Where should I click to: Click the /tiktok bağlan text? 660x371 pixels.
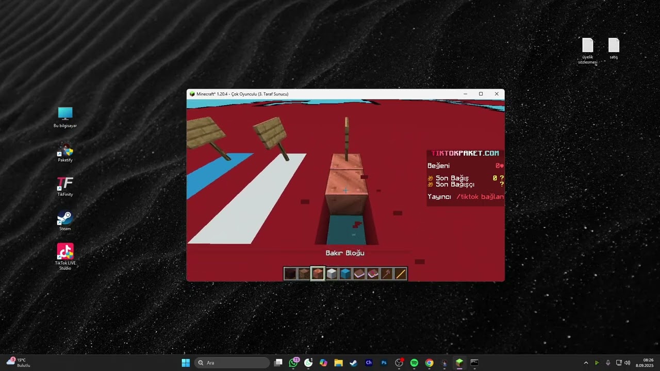click(x=480, y=197)
